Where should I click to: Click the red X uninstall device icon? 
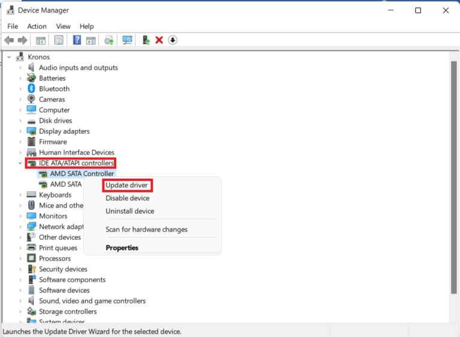[x=159, y=40]
